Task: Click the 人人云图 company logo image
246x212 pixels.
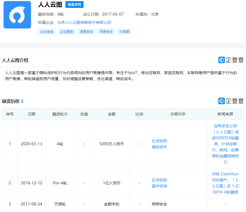Action: pyautogui.click(x=17, y=15)
